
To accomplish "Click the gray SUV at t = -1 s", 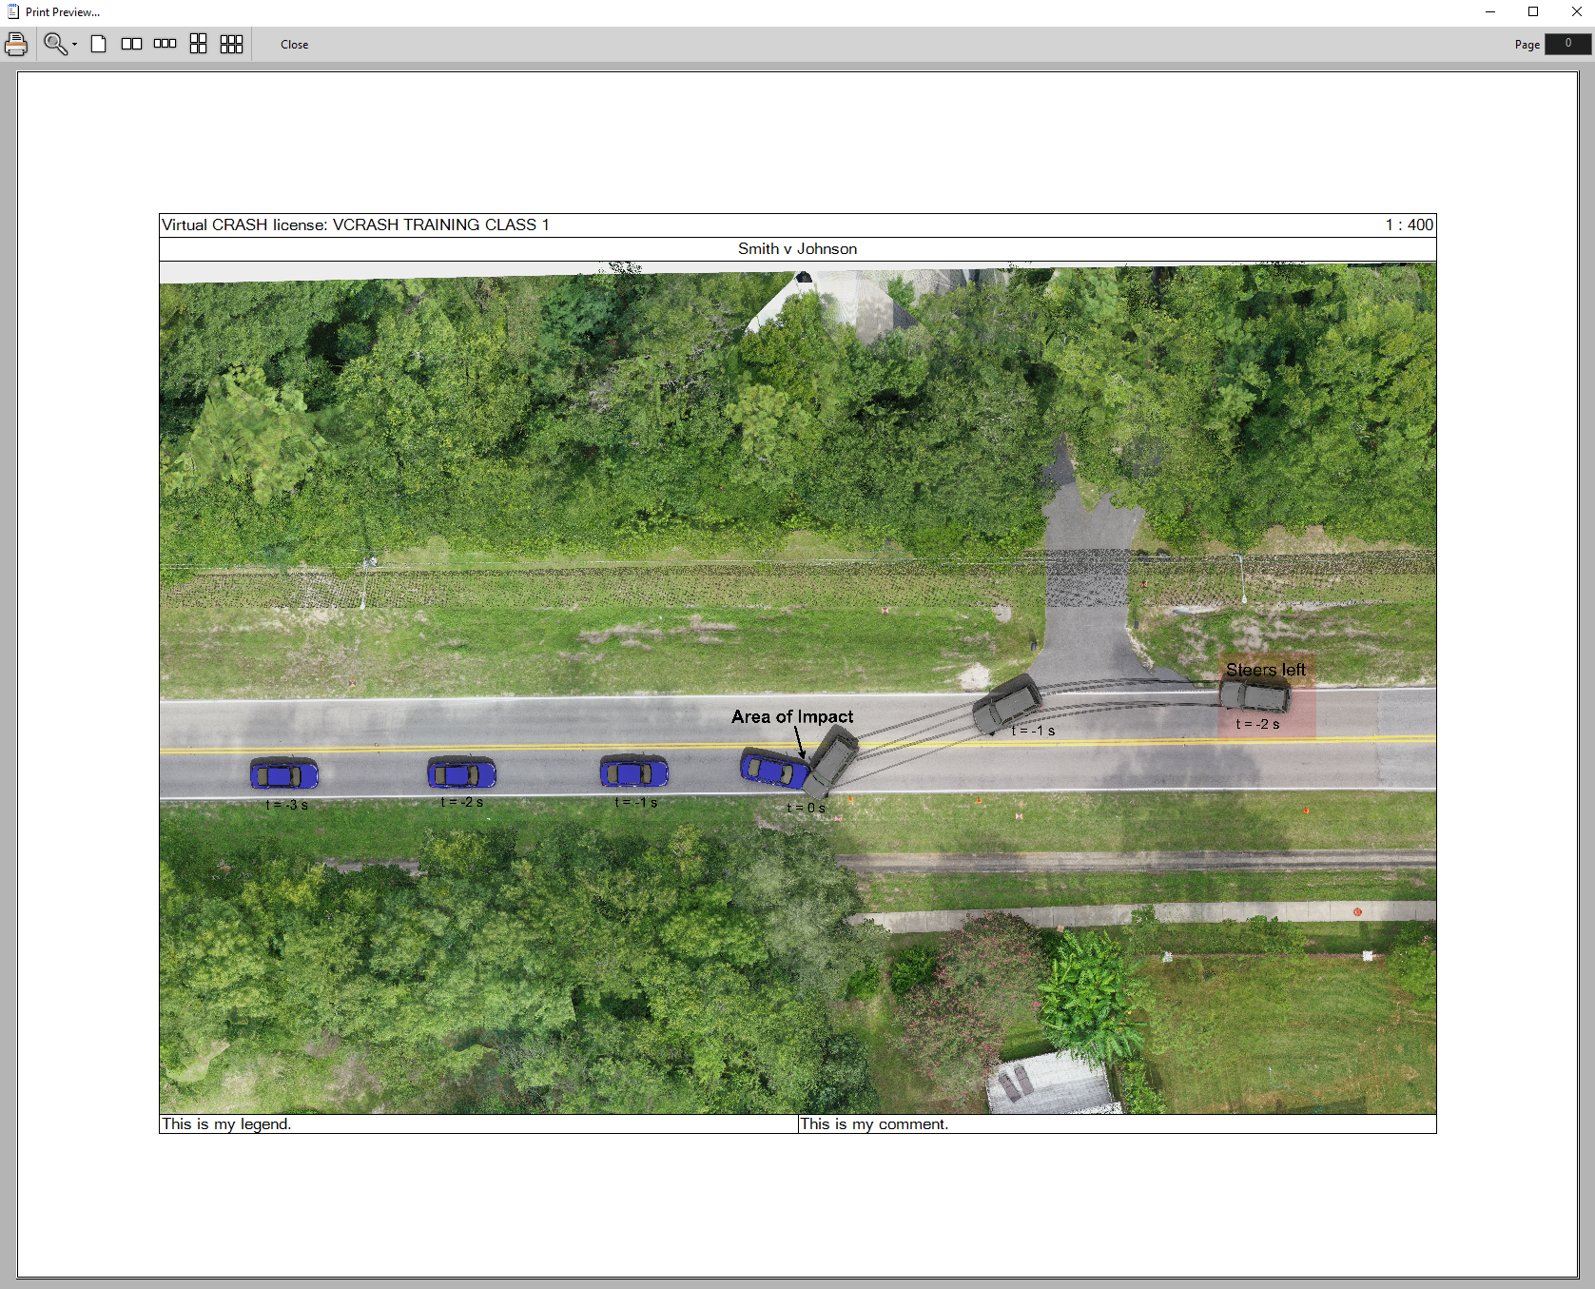I will (x=1007, y=704).
